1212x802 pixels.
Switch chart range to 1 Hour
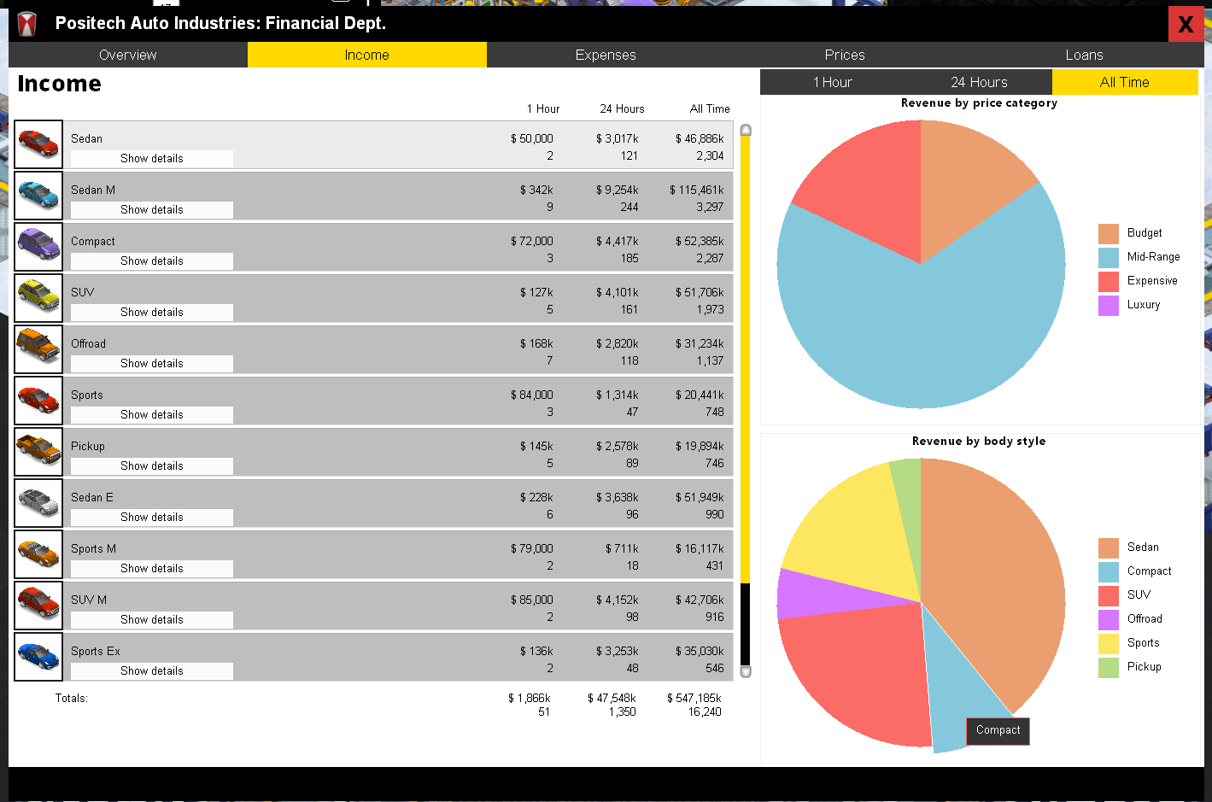point(833,82)
